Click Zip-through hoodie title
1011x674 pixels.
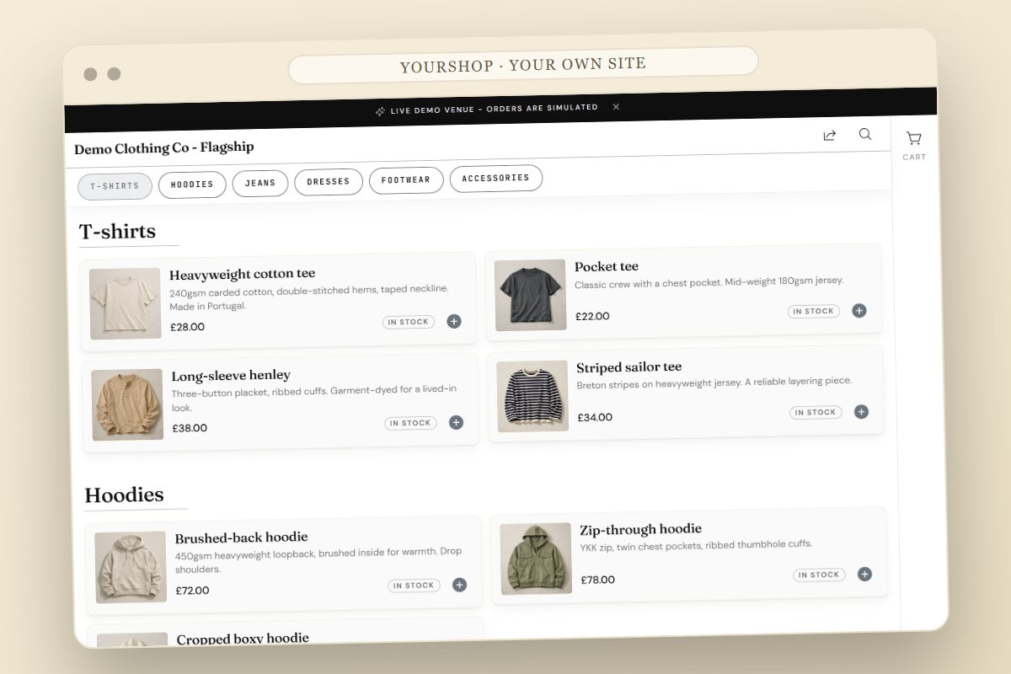[641, 529]
